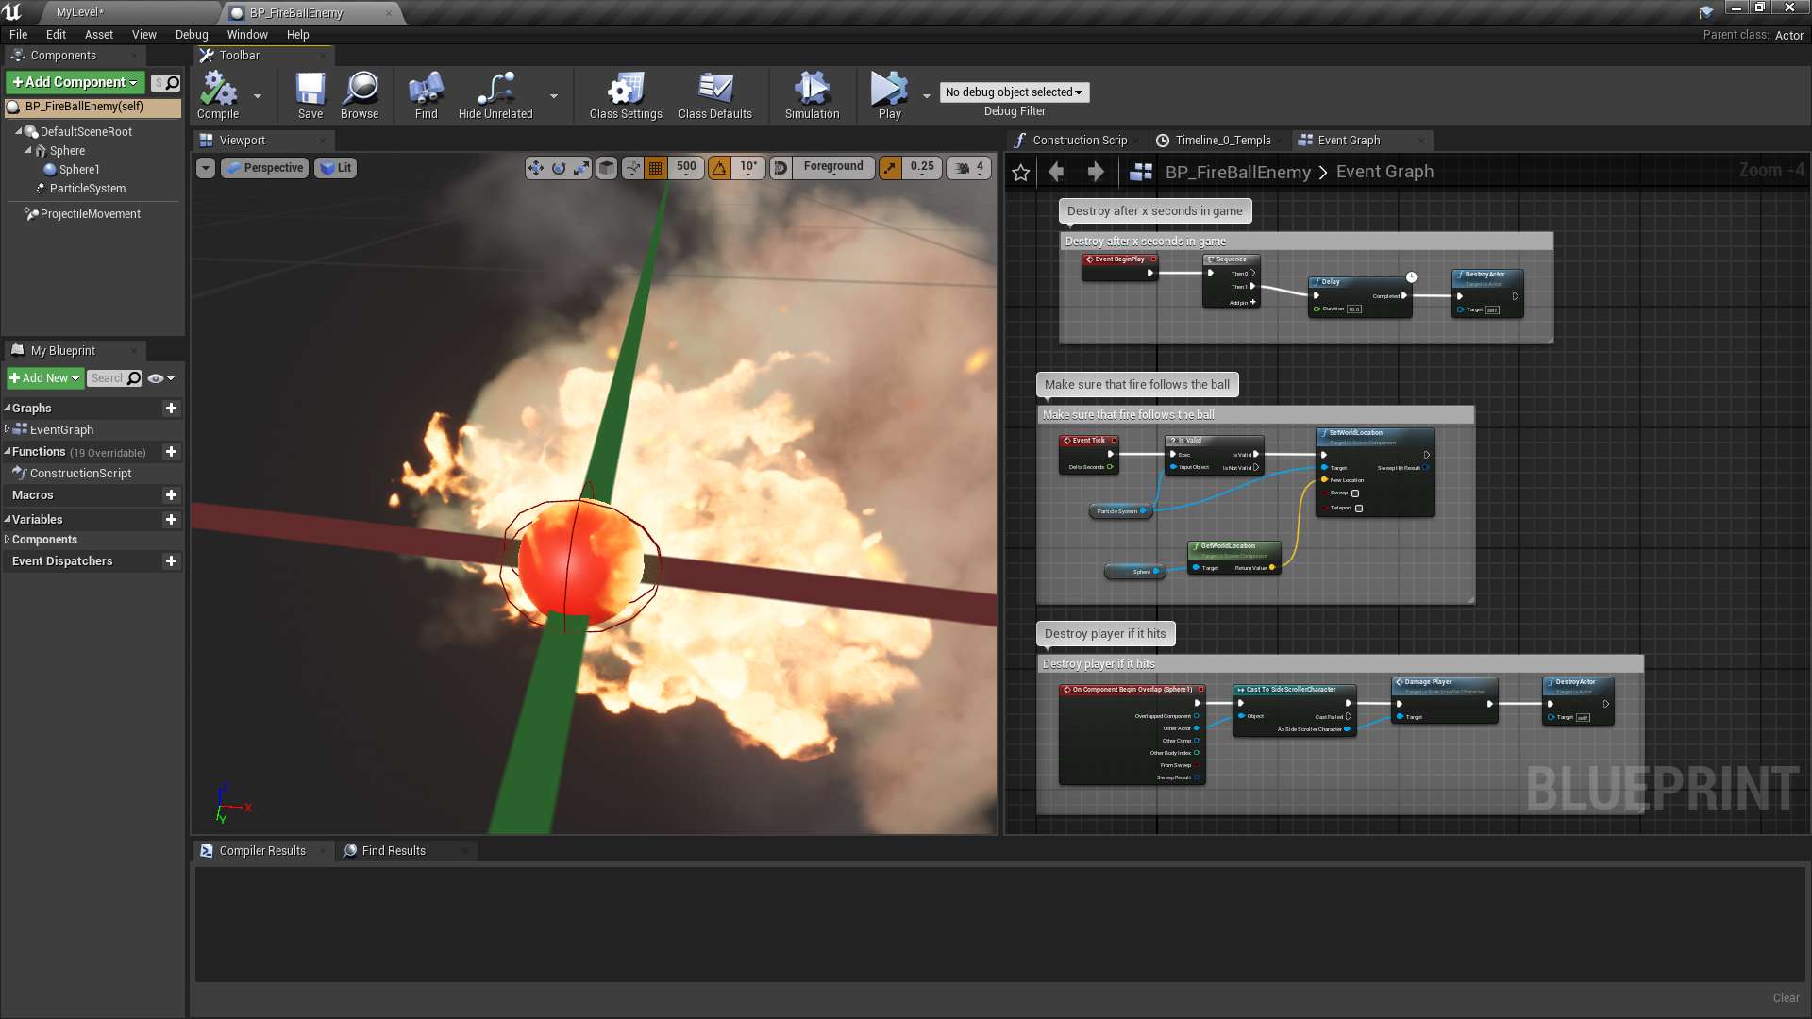Toggle Lit viewport shading mode
The width and height of the screenshot is (1812, 1019).
click(x=335, y=167)
